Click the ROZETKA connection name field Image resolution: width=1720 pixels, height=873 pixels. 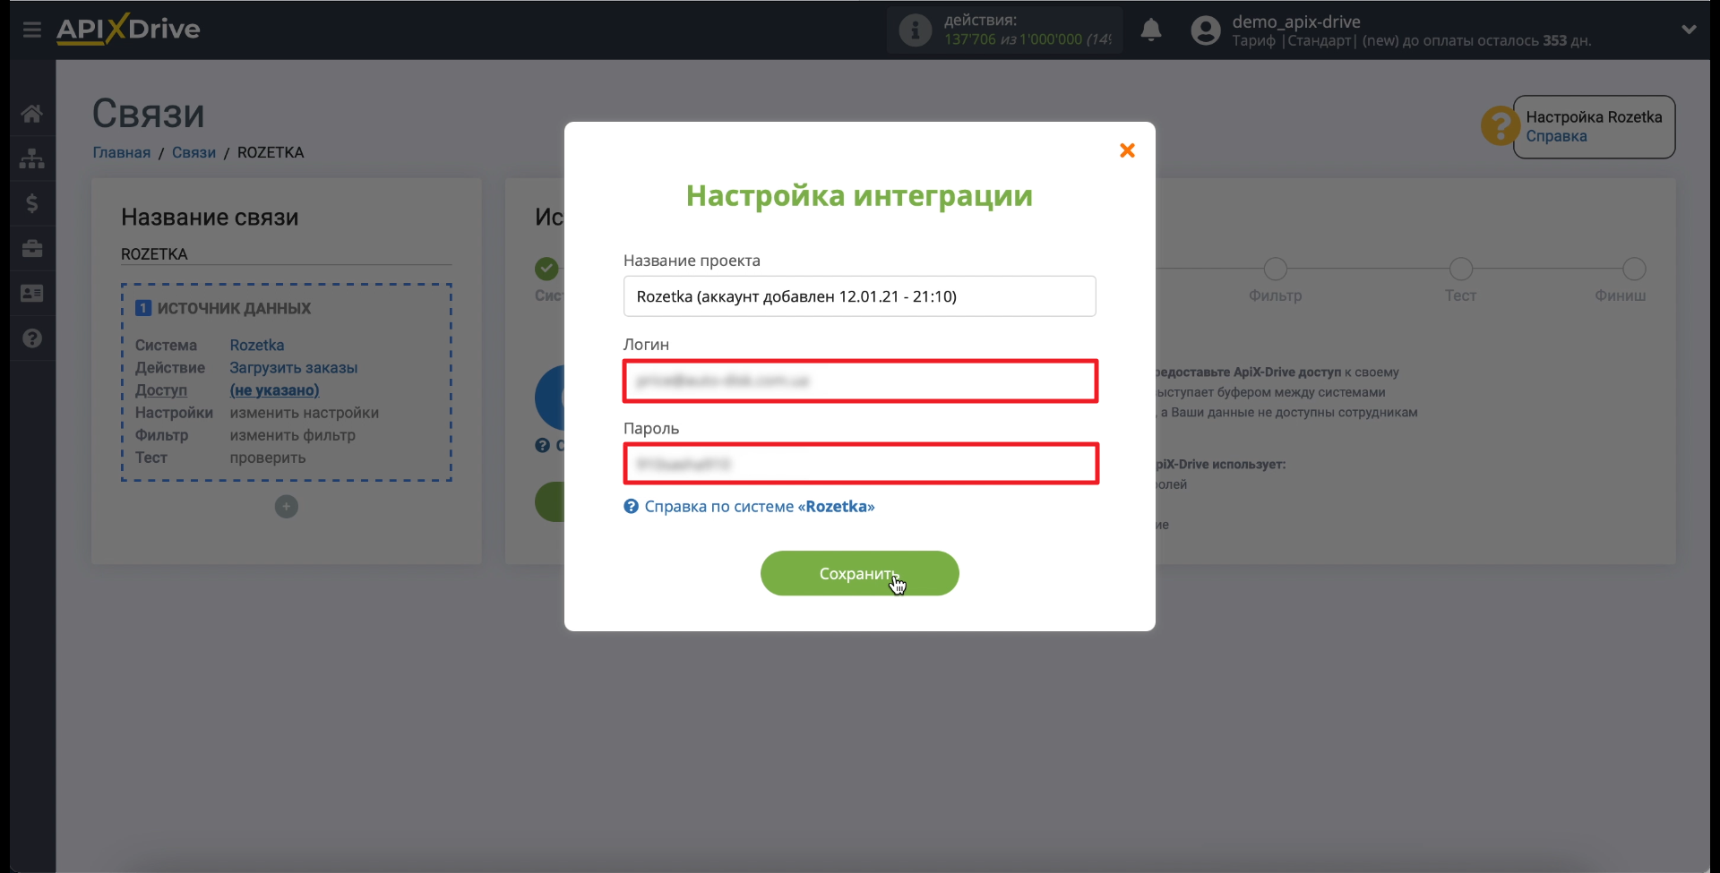pos(286,254)
